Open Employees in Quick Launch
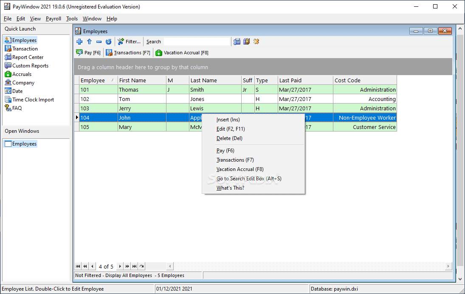 pos(21,40)
